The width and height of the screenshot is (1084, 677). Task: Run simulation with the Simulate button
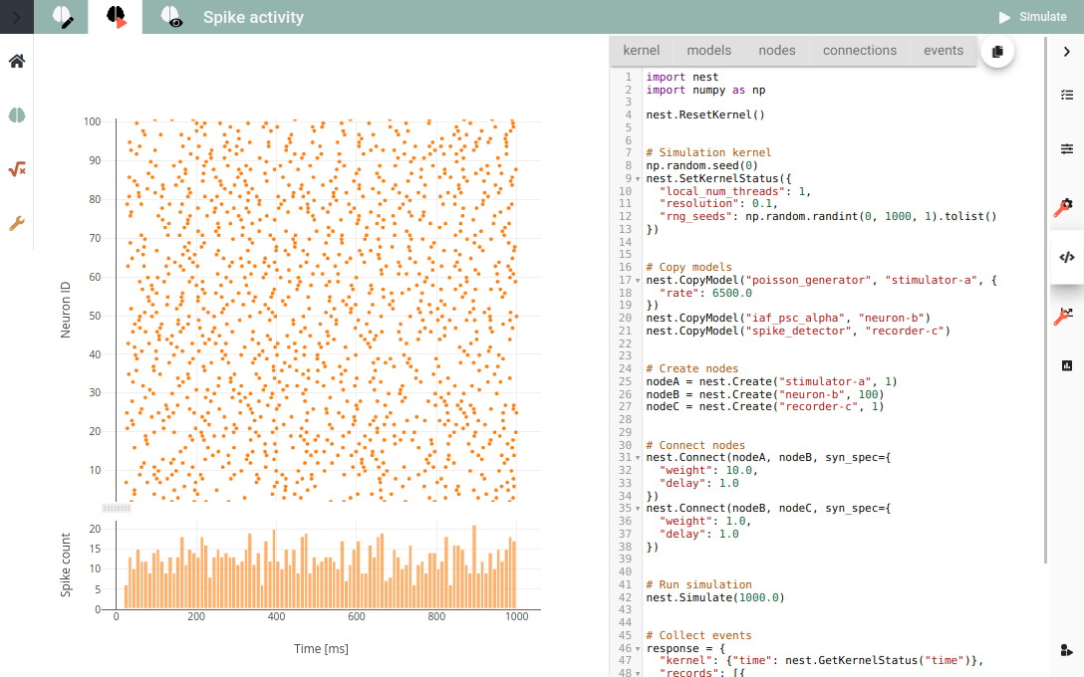pyautogui.click(x=1033, y=17)
